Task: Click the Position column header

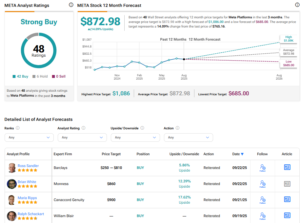Action: [143, 154]
